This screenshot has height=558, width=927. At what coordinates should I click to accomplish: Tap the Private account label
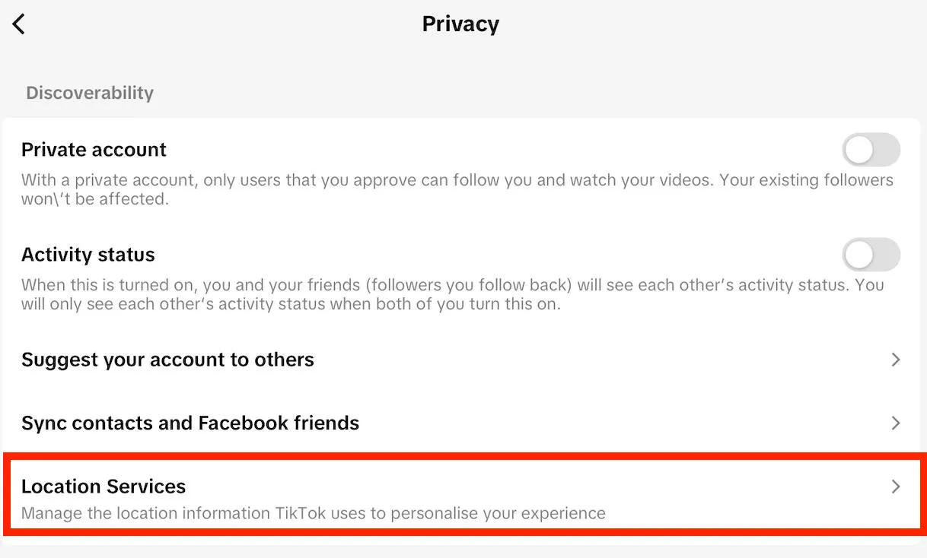pyautogui.click(x=94, y=150)
